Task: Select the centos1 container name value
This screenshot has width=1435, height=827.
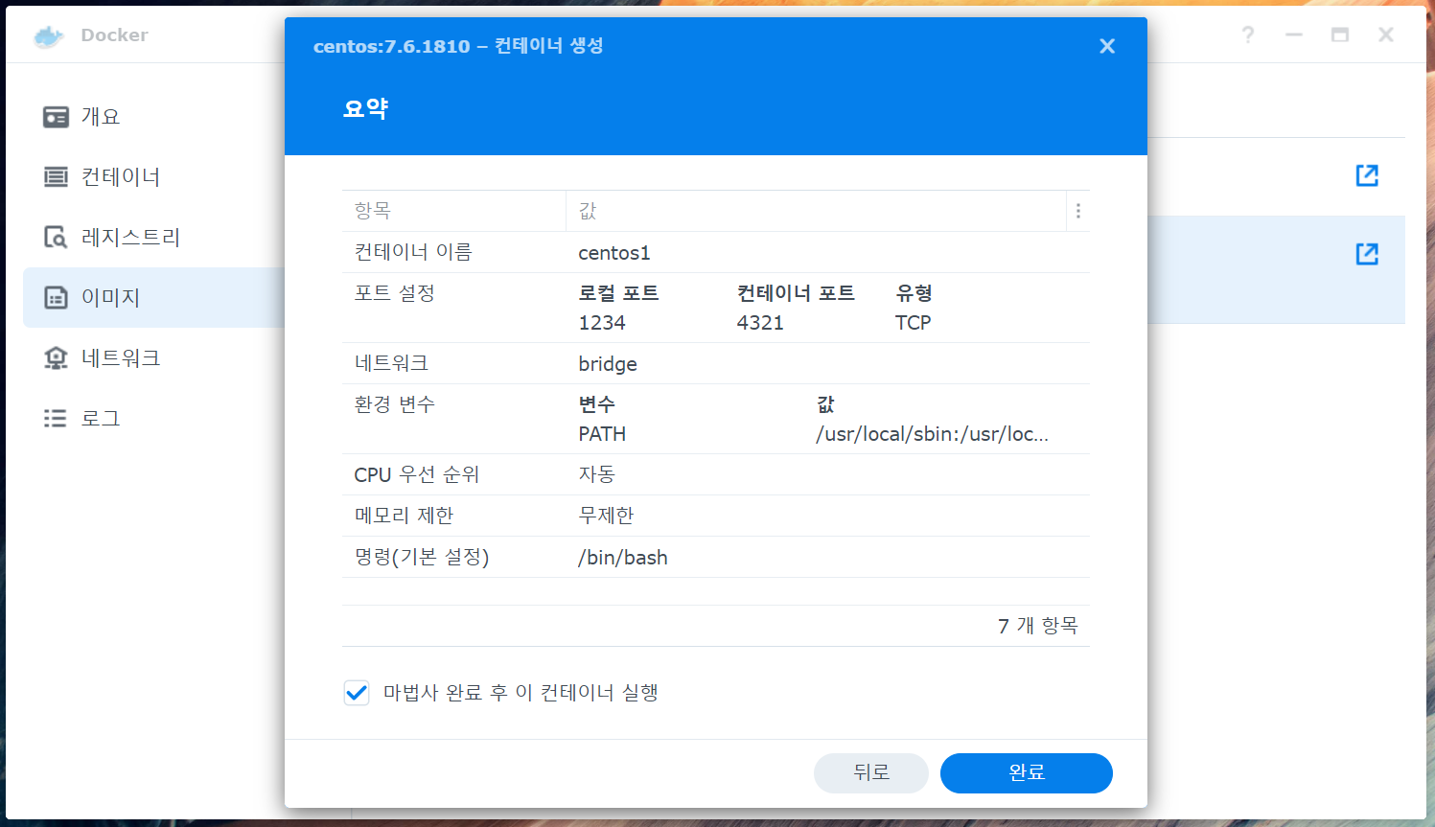Action: click(x=614, y=253)
